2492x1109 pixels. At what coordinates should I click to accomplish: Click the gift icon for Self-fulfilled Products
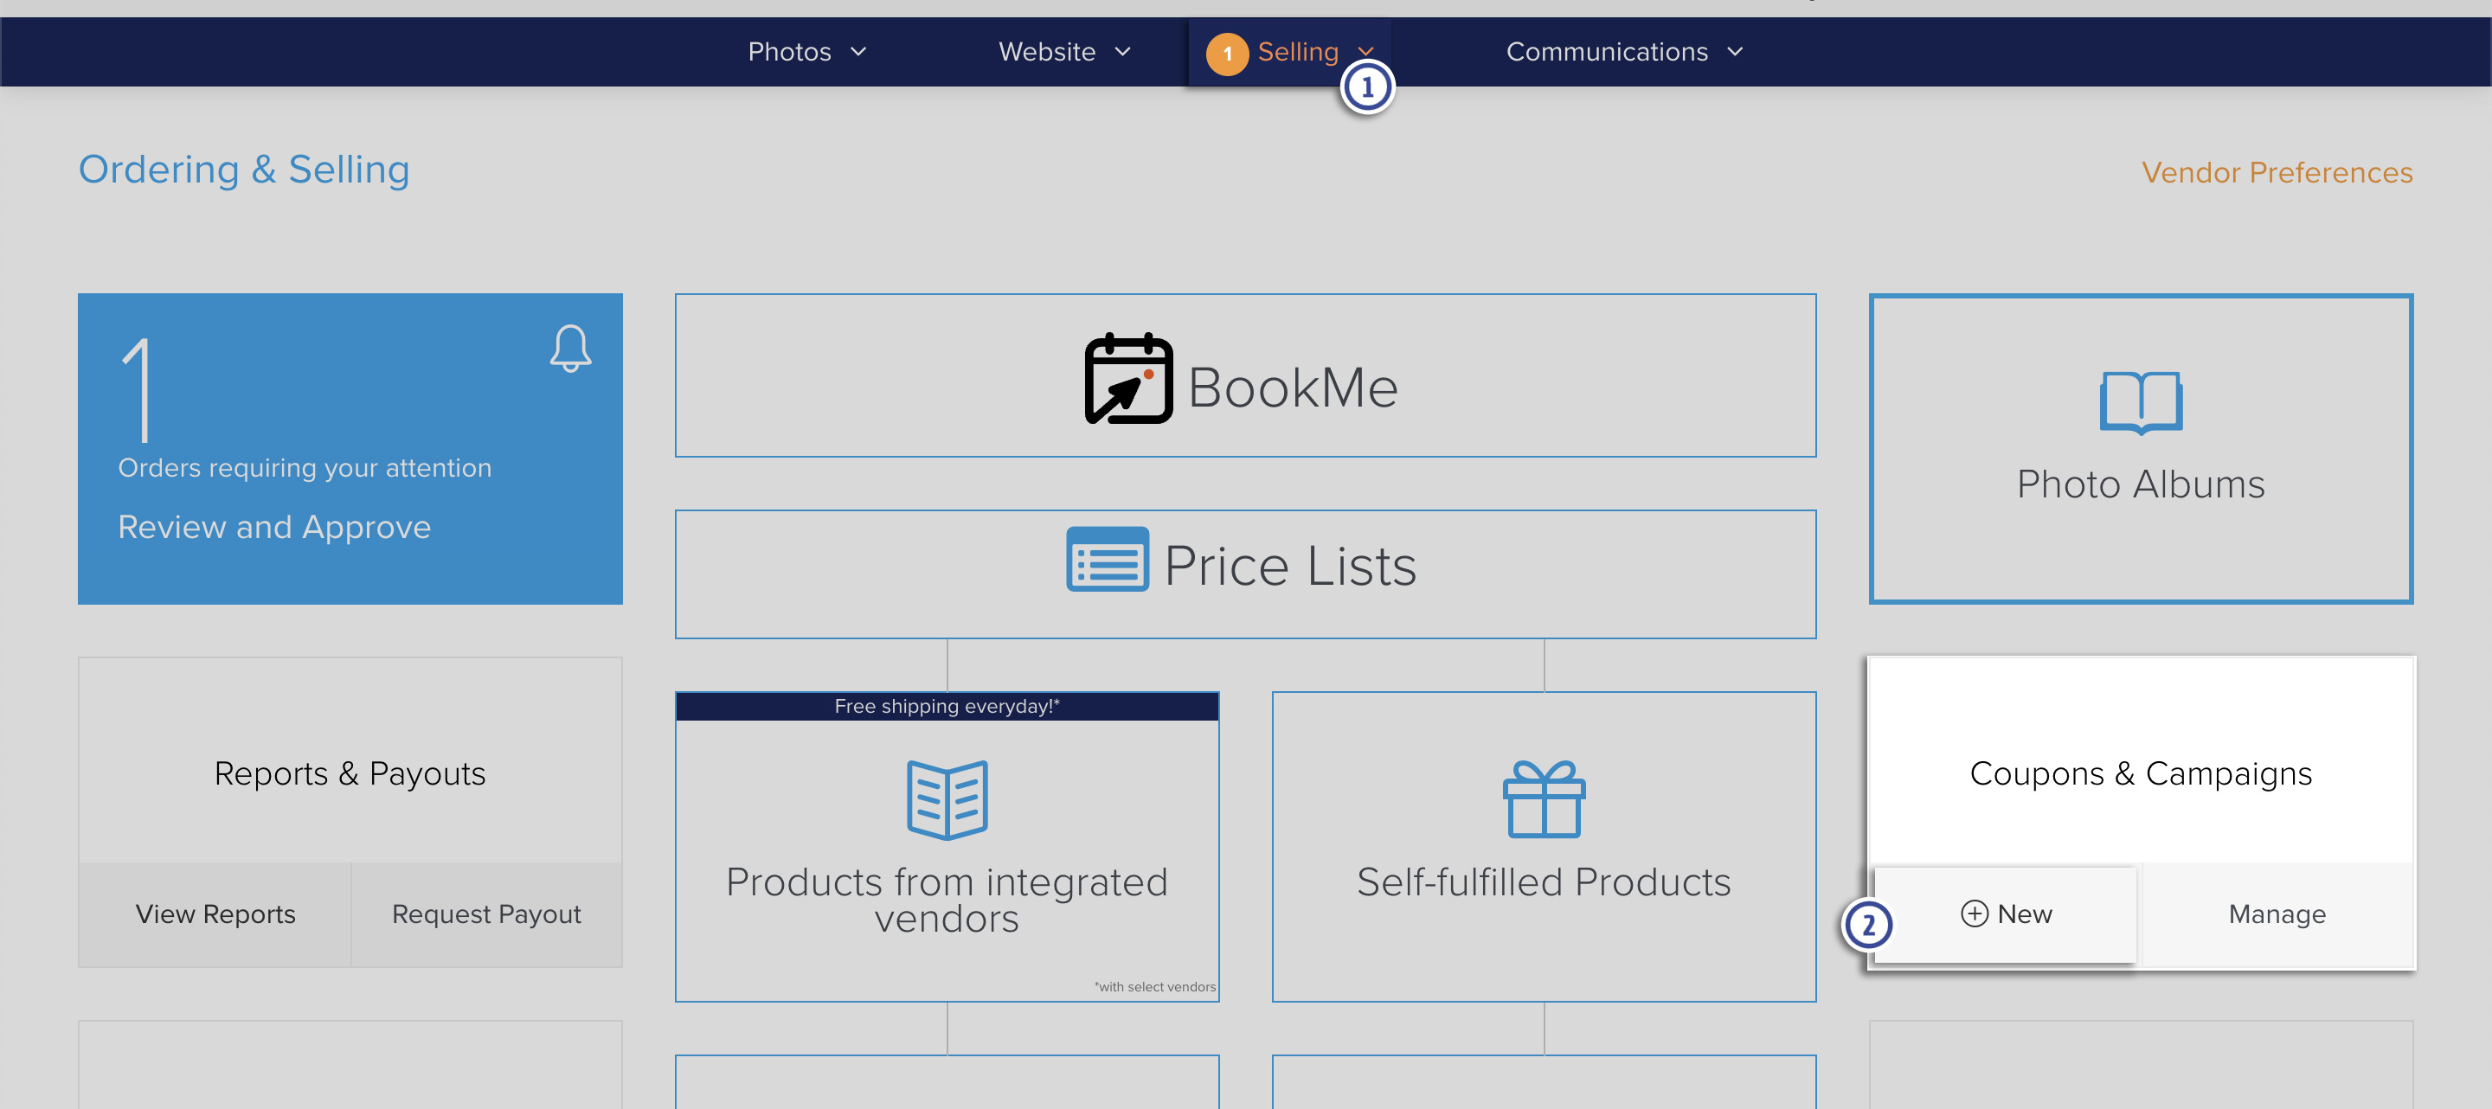click(1543, 798)
